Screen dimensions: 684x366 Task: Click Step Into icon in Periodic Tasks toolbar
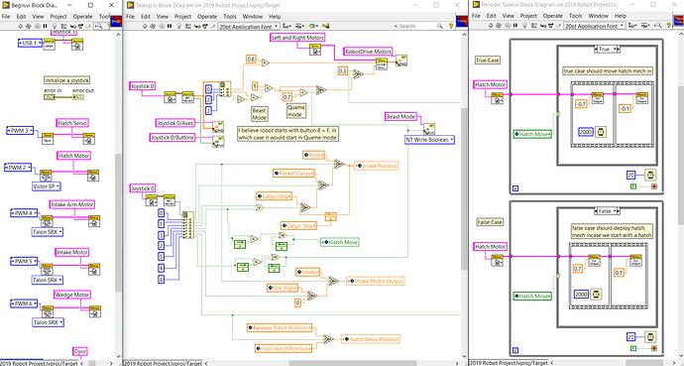pos(543,26)
